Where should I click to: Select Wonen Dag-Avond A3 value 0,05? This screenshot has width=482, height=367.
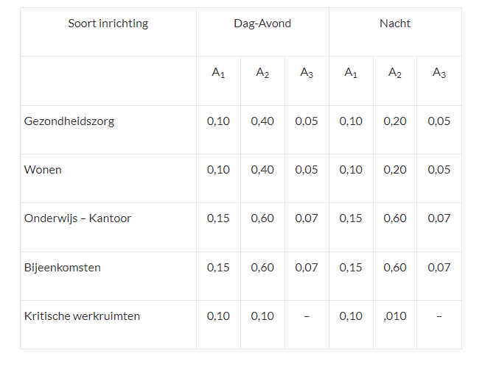pyautogui.click(x=307, y=170)
